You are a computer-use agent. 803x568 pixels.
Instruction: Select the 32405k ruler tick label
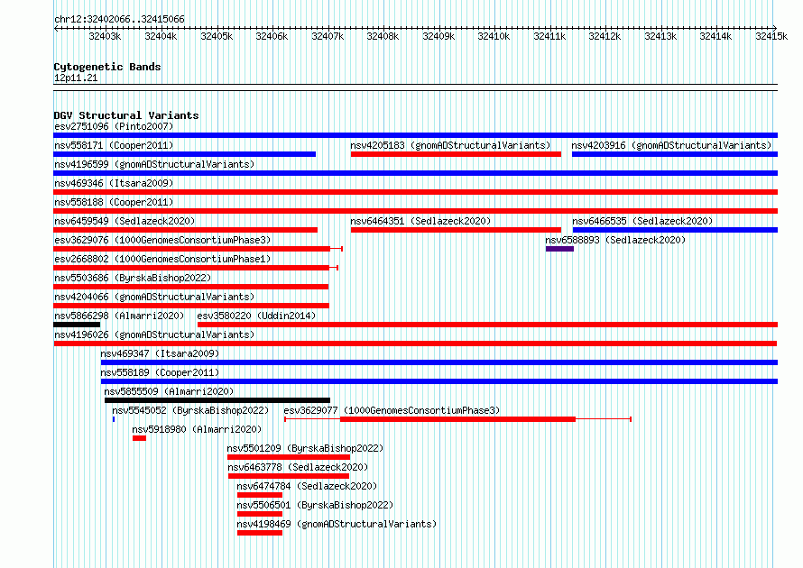217,36
